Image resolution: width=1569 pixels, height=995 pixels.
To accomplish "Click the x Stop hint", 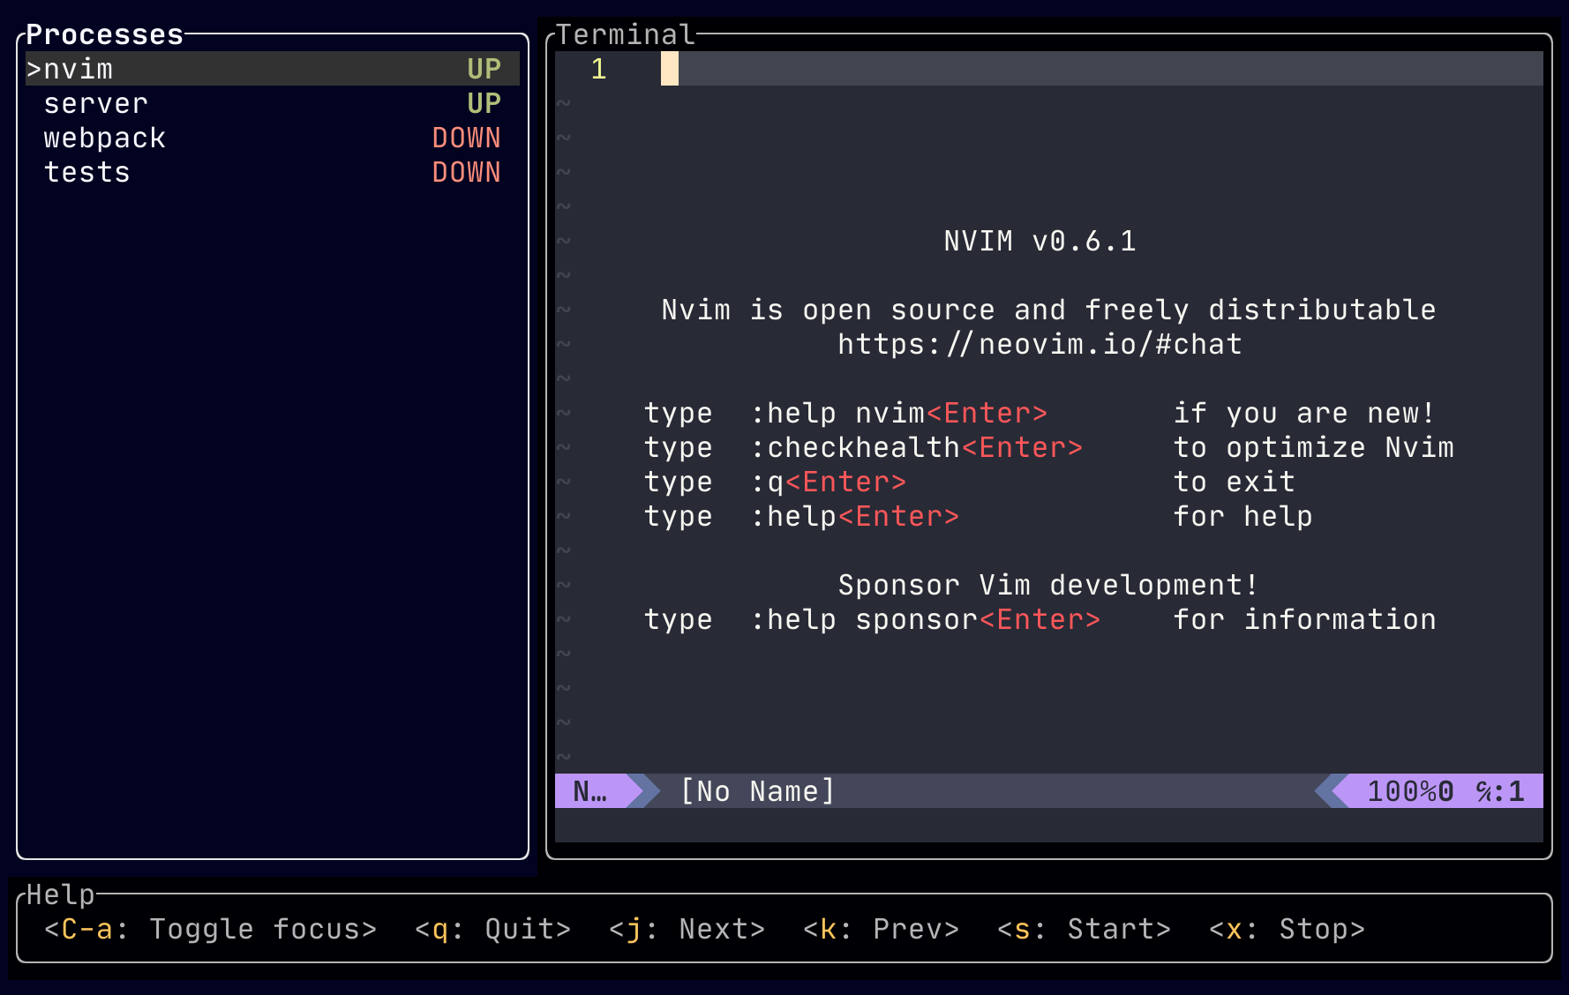I will click(1287, 929).
